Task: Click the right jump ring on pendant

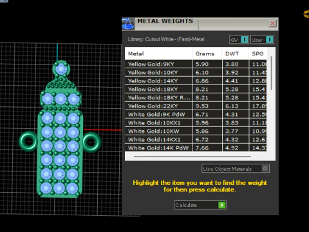Action: (92, 142)
